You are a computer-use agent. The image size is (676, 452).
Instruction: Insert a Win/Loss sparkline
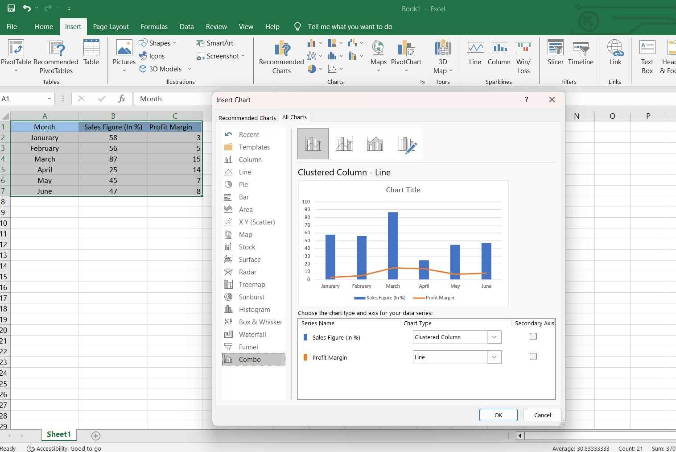tap(523, 57)
